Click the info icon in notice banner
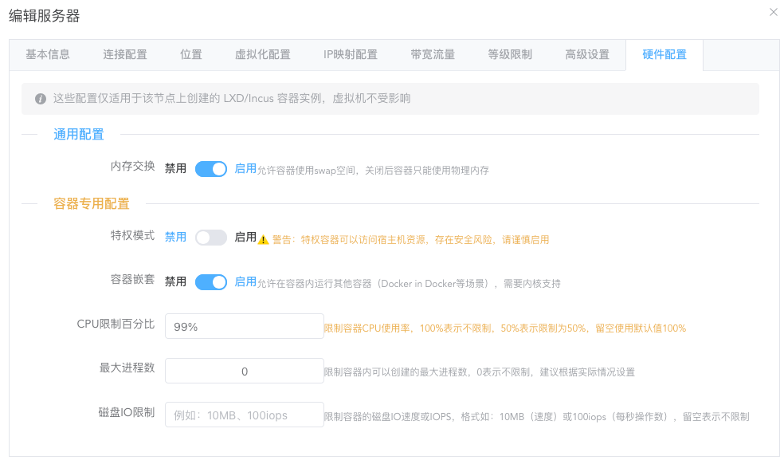This screenshot has height=464, width=784. pyautogui.click(x=40, y=99)
